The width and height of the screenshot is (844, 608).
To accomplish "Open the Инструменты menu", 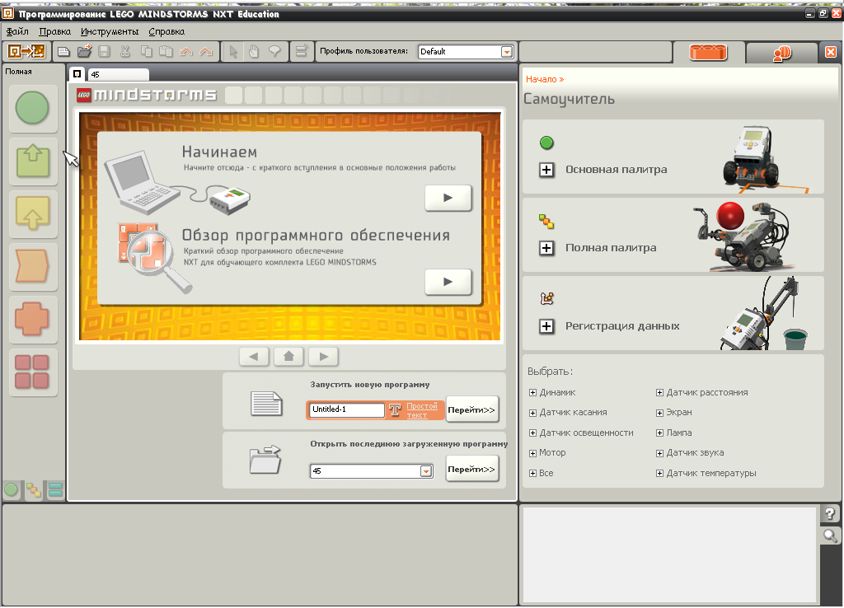I will (110, 31).
